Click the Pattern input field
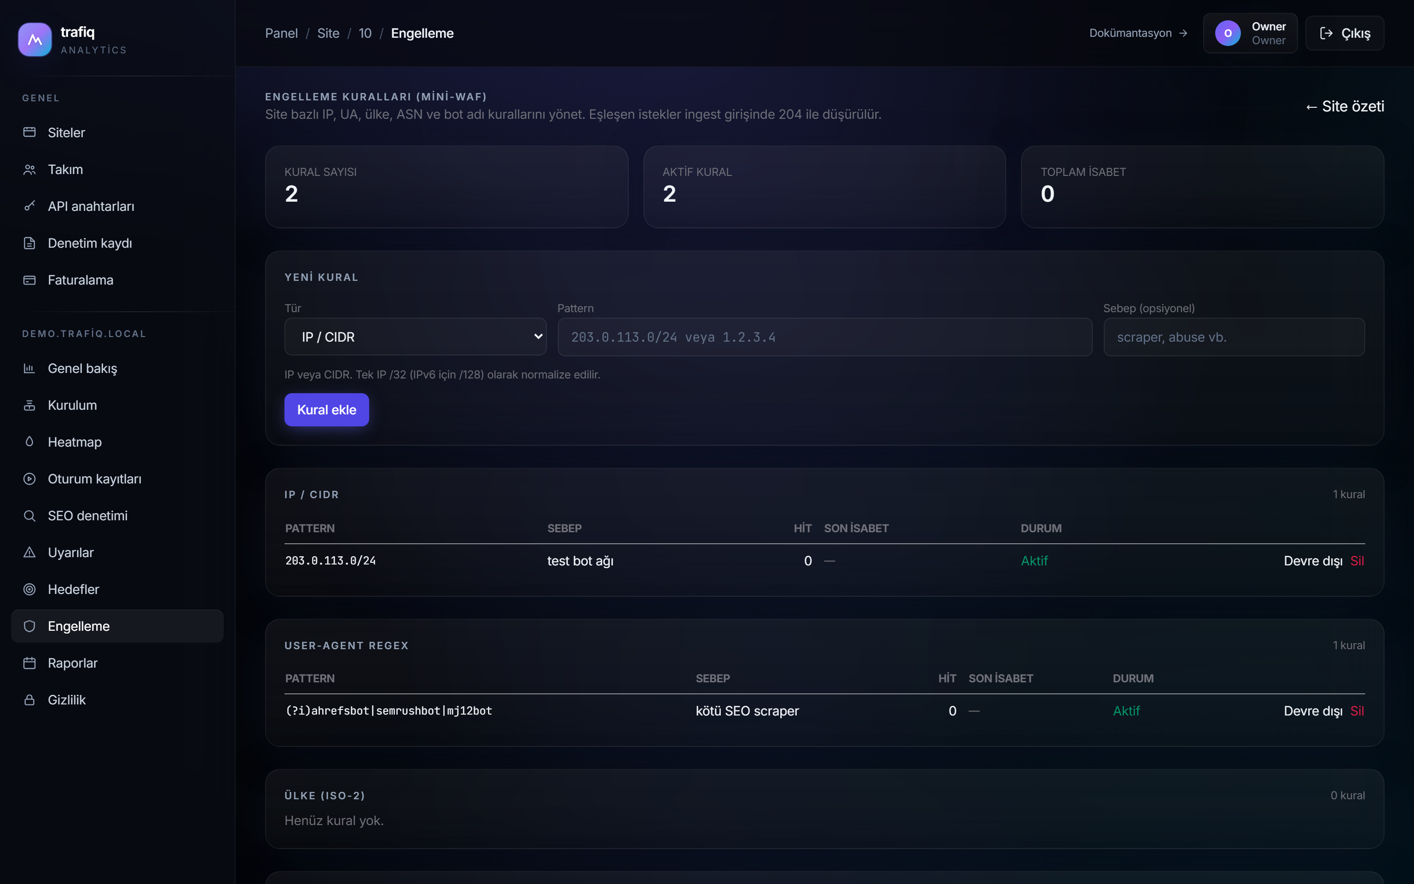Image resolution: width=1414 pixels, height=884 pixels. 825,337
